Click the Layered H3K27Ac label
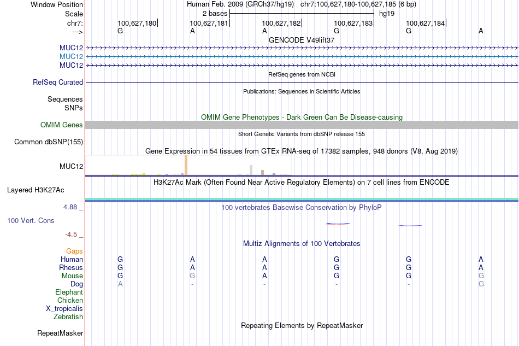 pyautogui.click(x=36, y=190)
